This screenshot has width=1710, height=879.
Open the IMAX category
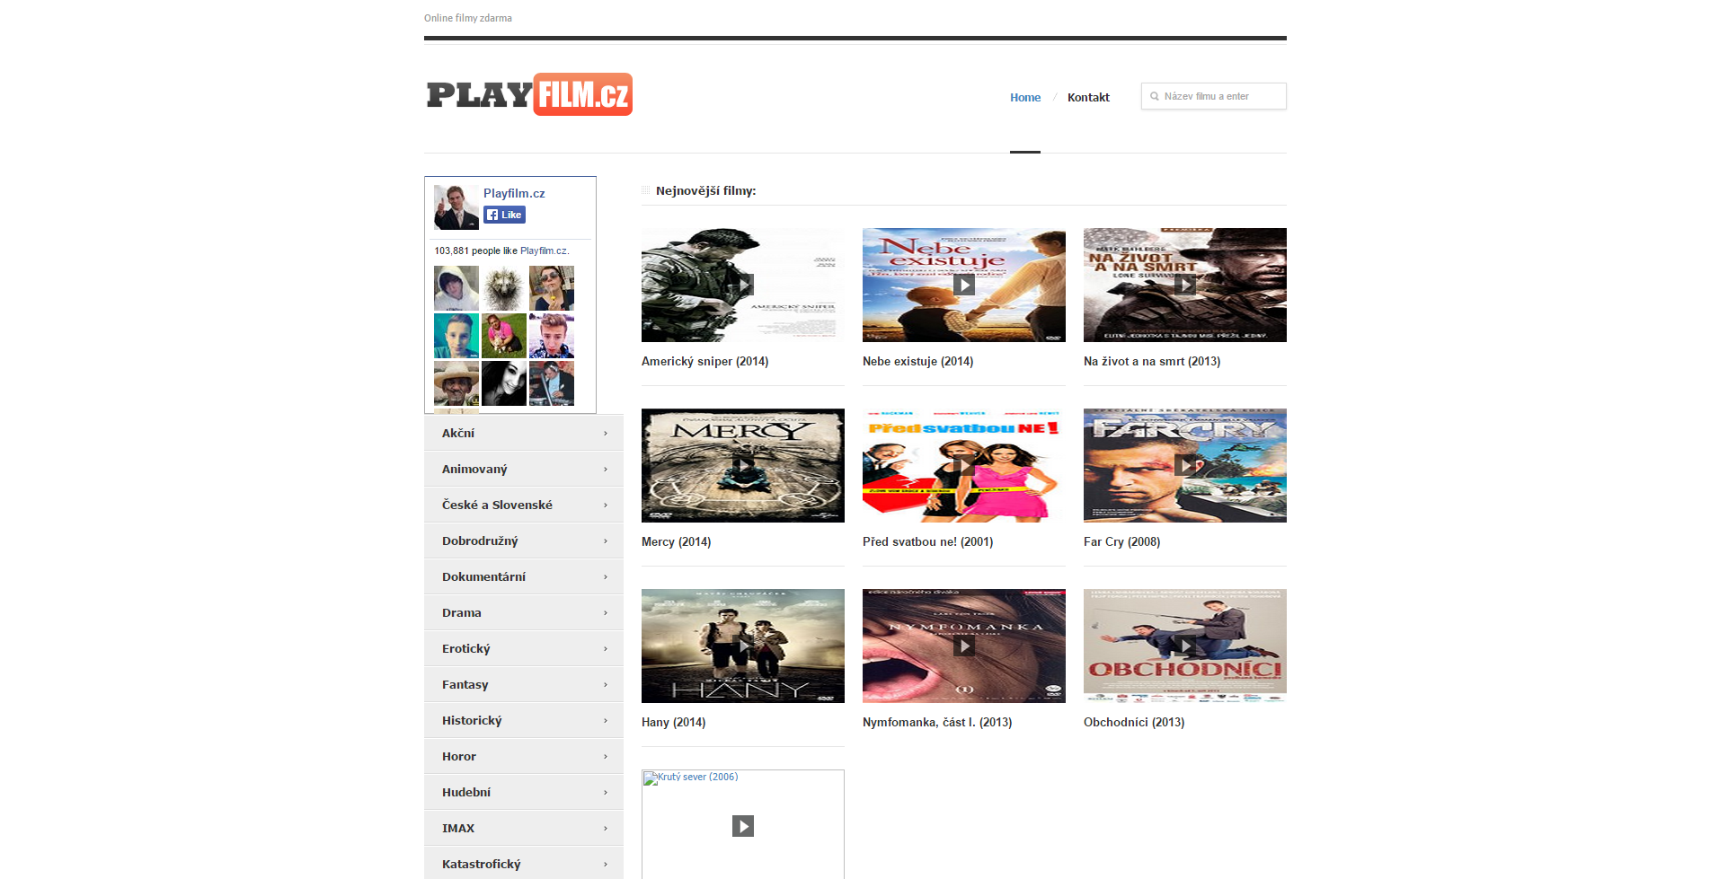point(524,828)
